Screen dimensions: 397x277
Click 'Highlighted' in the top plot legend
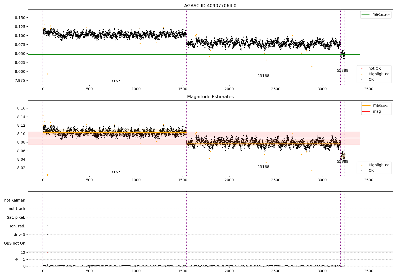[379, 74]
